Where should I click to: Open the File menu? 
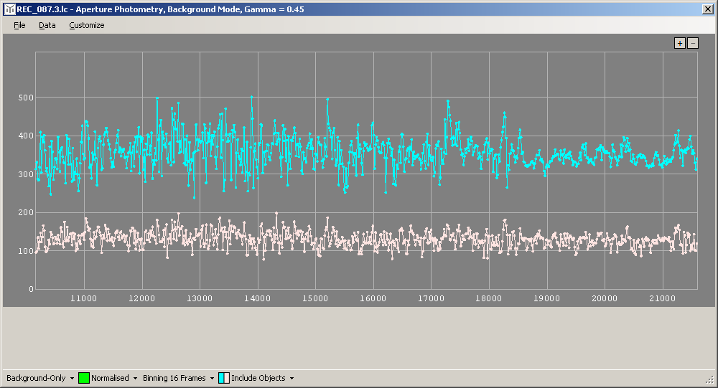point(19,25)
